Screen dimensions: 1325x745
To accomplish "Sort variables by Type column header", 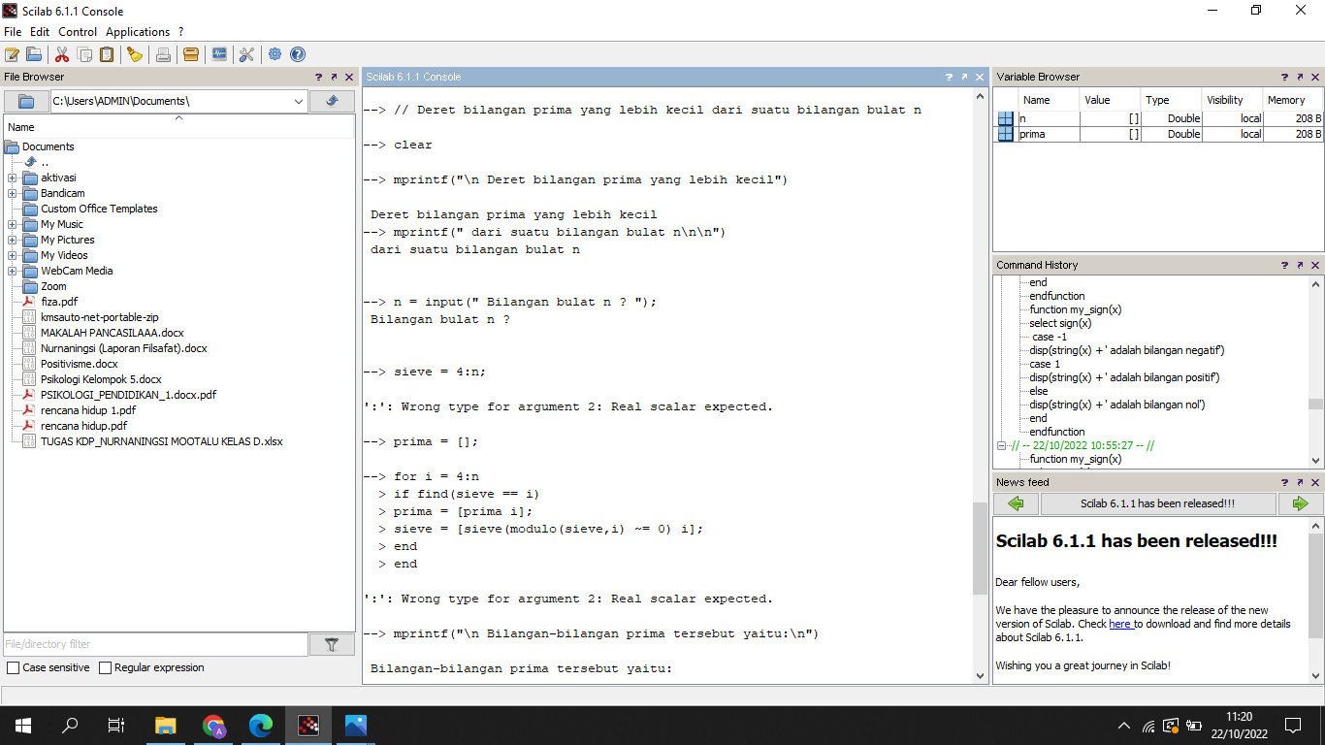I will (1171, 100).
